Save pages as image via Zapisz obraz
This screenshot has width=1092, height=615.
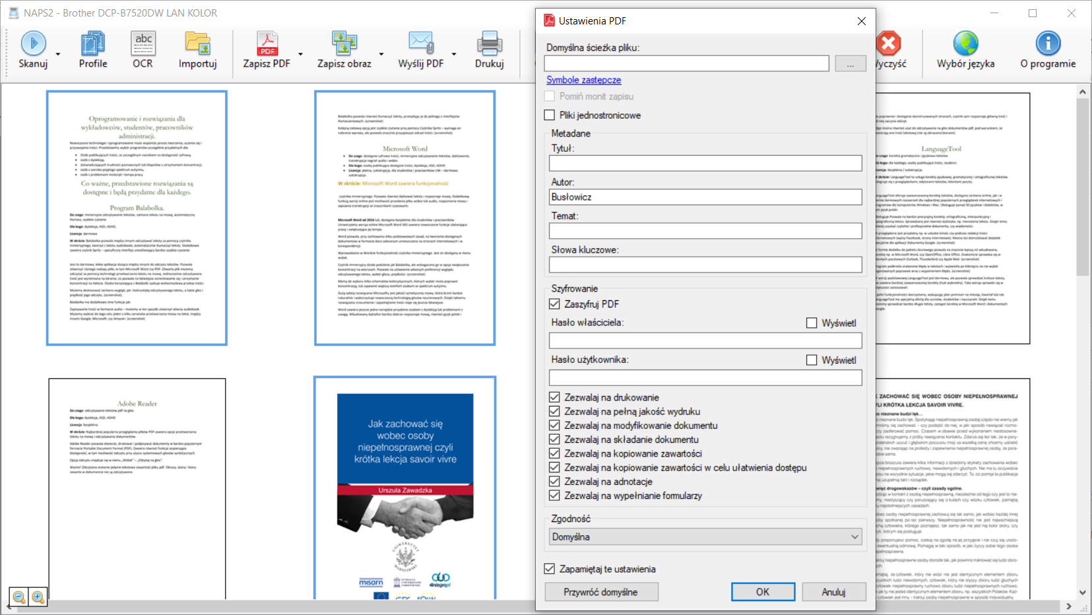(344, 49)
